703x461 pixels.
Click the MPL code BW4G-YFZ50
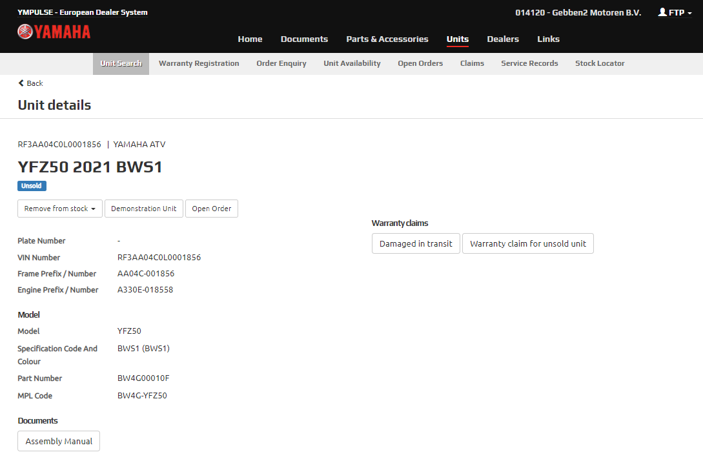tap(142, 396)
